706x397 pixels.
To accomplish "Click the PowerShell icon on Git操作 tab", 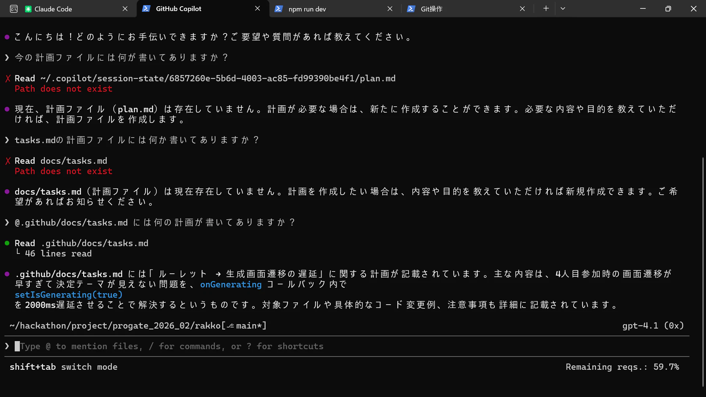I will 411,9.
